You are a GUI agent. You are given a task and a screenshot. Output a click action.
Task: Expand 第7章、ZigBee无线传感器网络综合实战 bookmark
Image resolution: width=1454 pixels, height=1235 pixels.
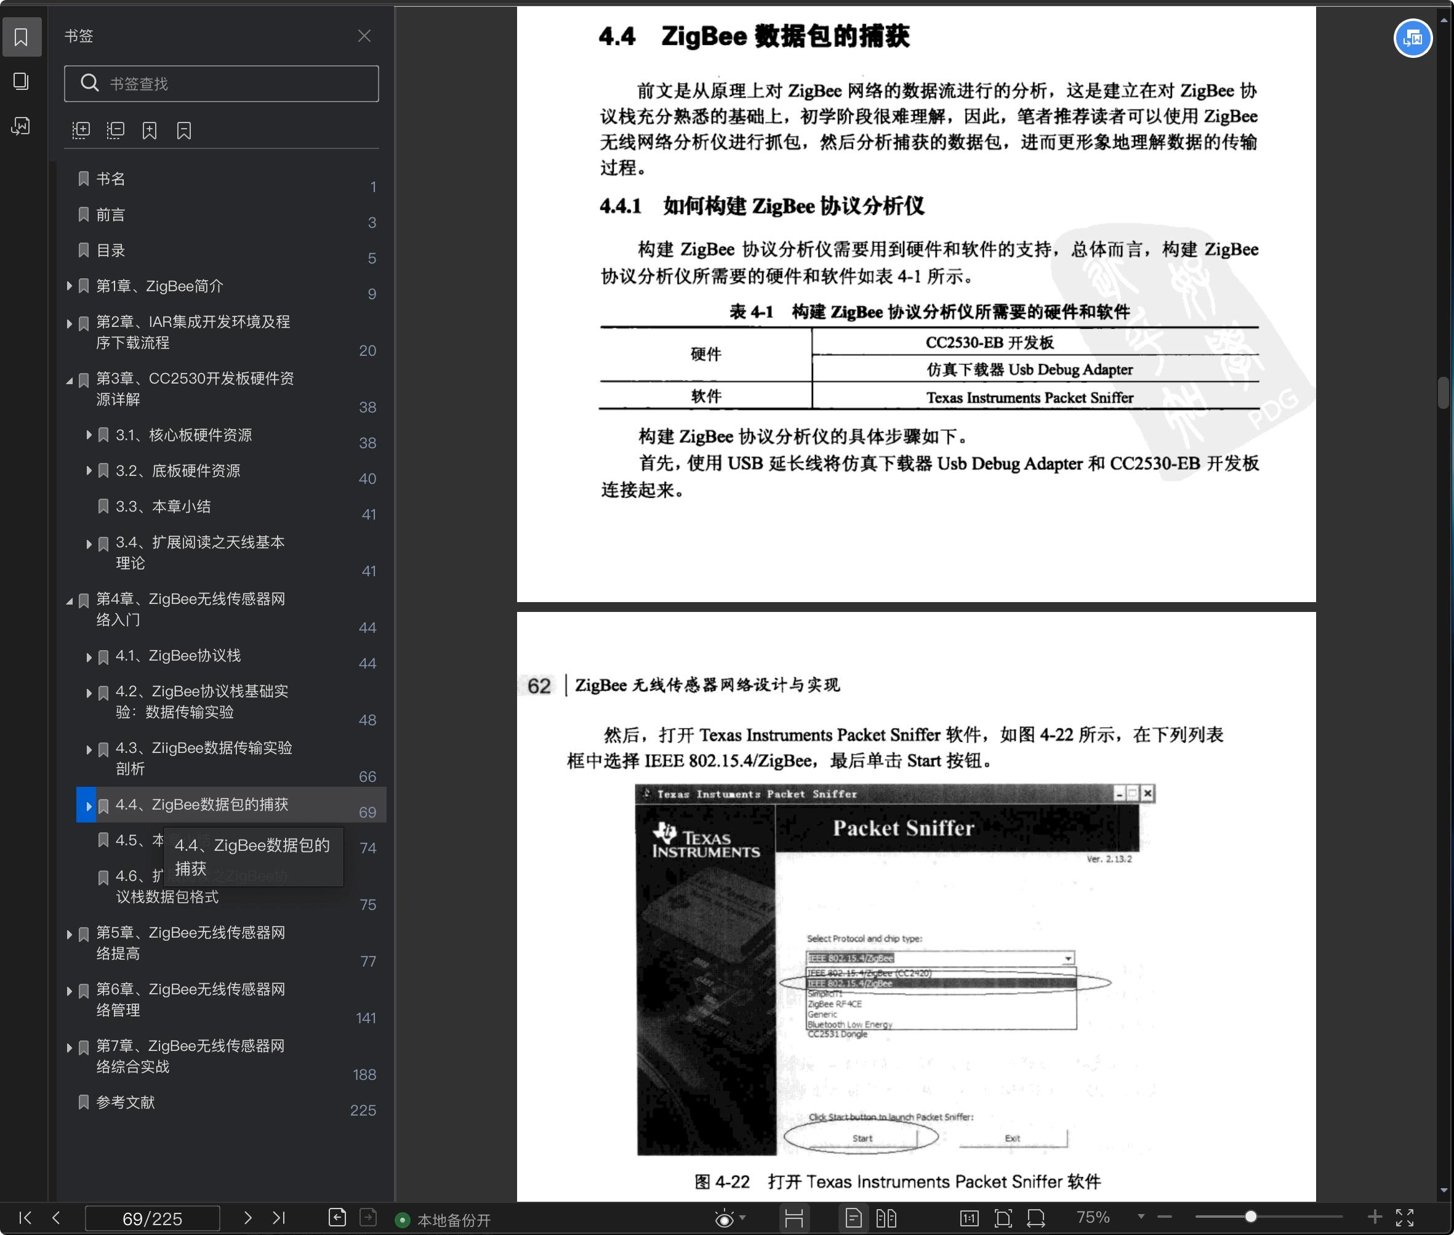tap(70, 1048)
